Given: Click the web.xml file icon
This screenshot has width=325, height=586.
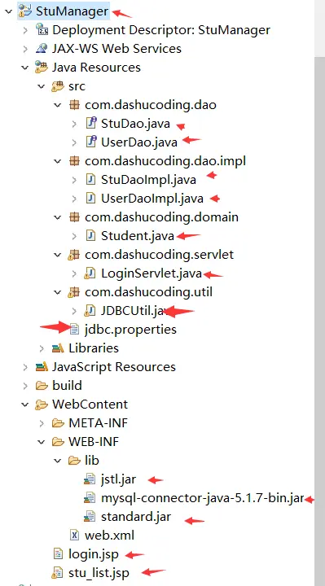Looking at the screenshot, I should (75, 536).
